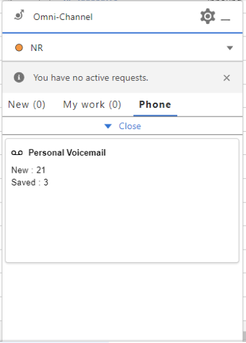The height and width of the screenshot is (343, 246).
Task: Click the blue triangle beside Close
Action: click(108, 126)
